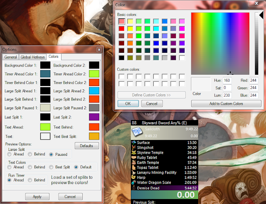Close the Options window
This screenshot has height=204, width=266.
pos(99,49)
